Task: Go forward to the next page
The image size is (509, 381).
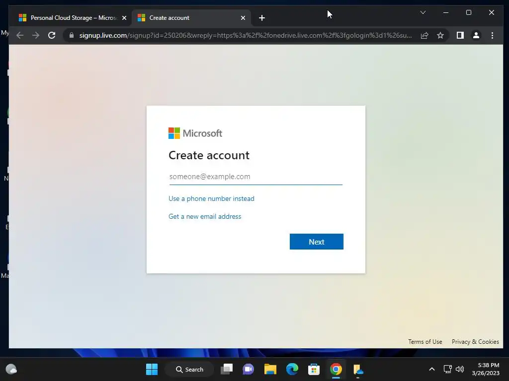Action: point(36,35)
